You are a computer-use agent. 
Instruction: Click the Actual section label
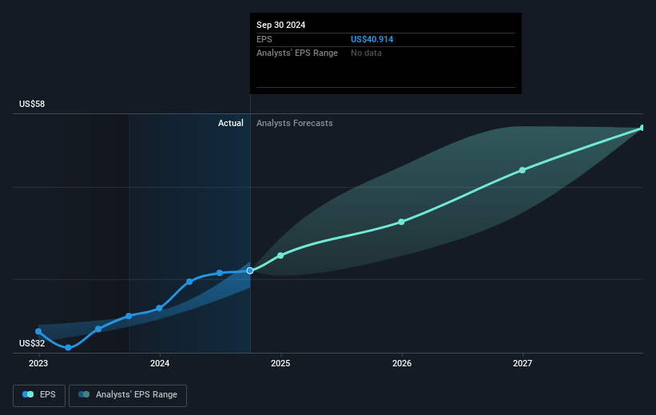(x=231, y=123)
